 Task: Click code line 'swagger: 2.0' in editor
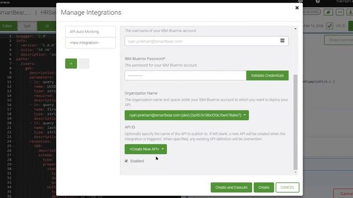(31, 36)
